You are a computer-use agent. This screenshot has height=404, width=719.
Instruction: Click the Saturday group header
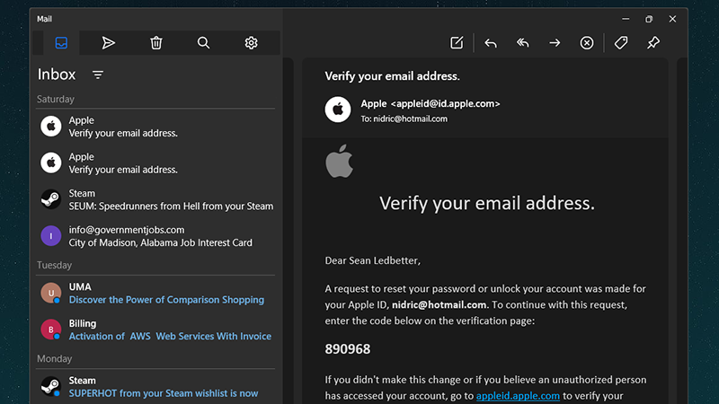click(x=56, y=99)
